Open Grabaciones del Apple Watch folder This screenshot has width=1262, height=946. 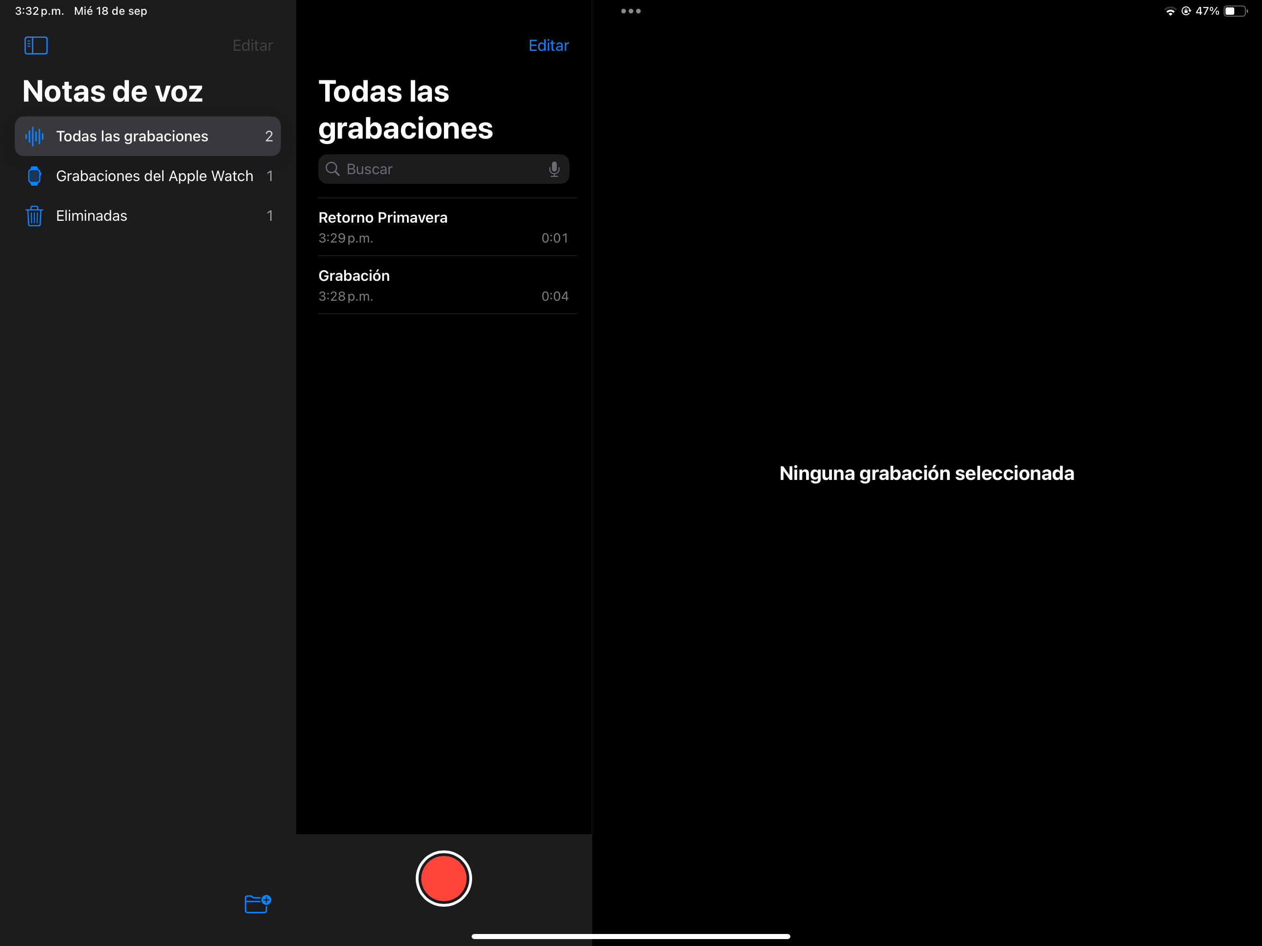pyautogui.click(x=154, y=176)
